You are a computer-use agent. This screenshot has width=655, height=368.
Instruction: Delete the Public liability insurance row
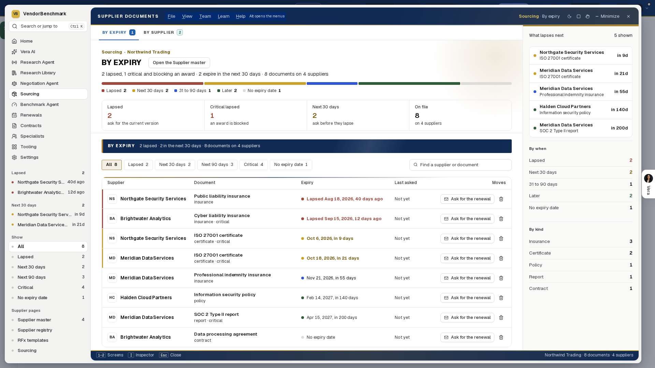pyautogui.click(x=501, y=199)
